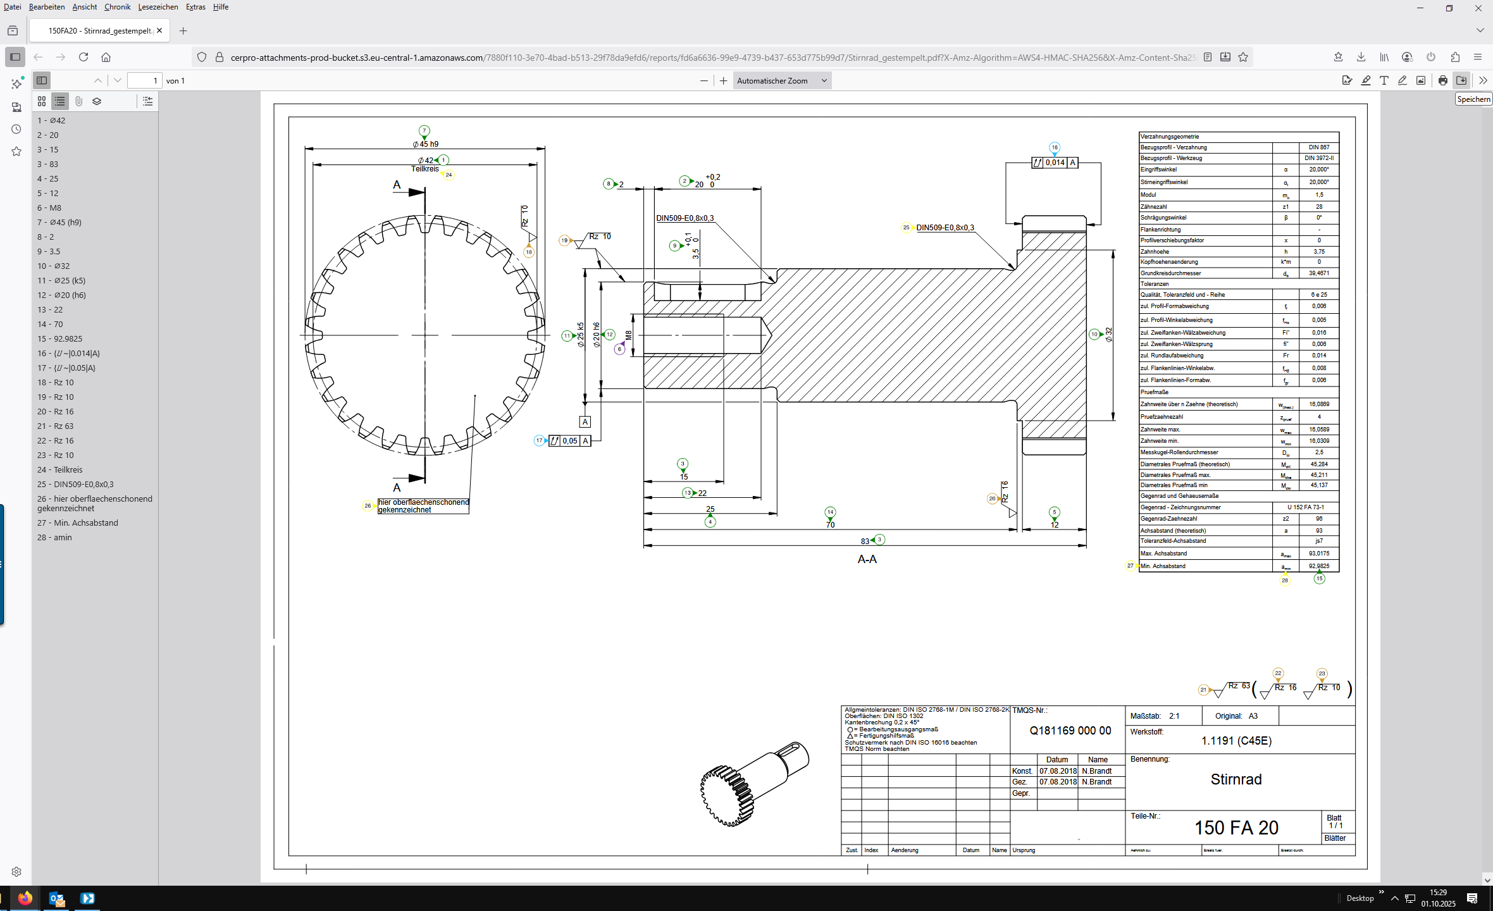The width and height of the screenshot is (1493, 911).
Task: Print the PDF with printer icon
Action: point(1442,80)
